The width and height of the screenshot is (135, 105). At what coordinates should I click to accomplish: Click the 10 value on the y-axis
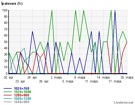(5, 67)
